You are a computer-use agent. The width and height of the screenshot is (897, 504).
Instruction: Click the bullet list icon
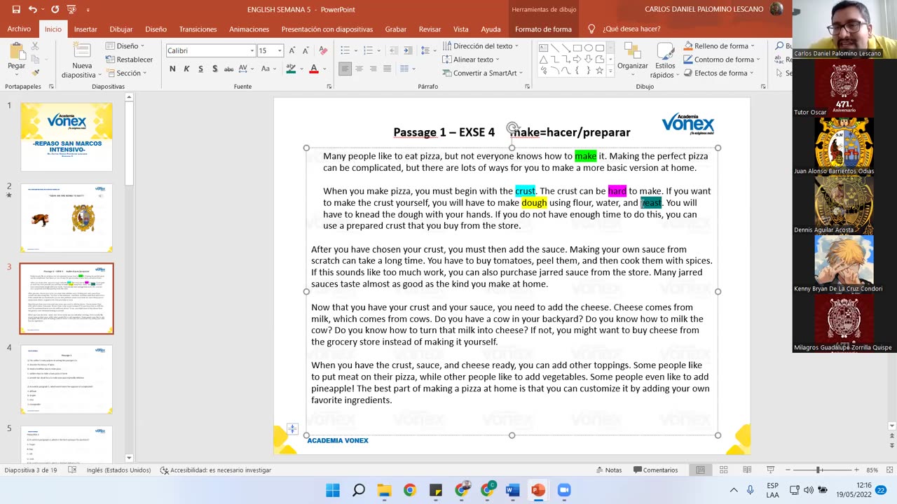coord(345,50)
